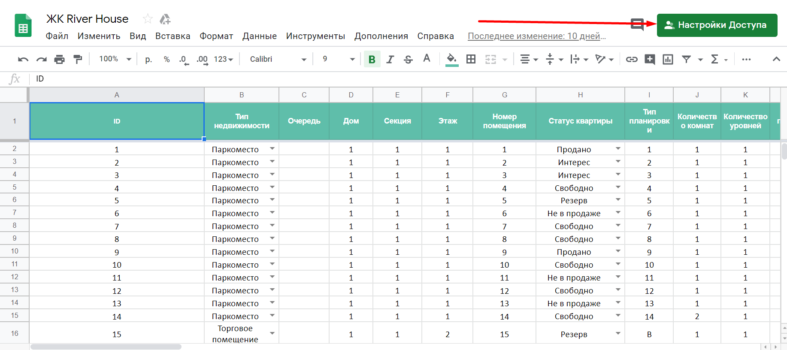
Task: Open status dropdown for Резерв in row 6
Action: click(618, 200)
